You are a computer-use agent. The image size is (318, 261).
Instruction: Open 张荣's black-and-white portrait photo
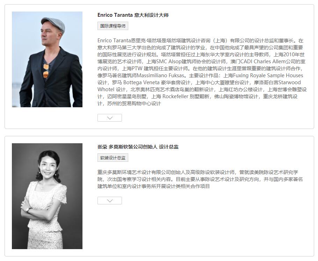pos(47,196)
